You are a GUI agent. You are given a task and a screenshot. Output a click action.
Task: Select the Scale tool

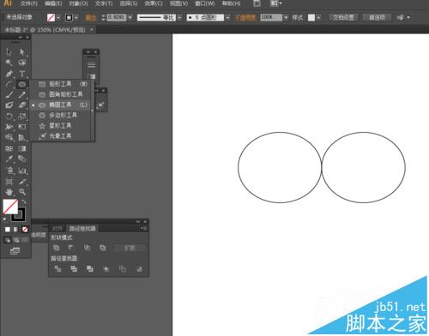click(22, 117)
